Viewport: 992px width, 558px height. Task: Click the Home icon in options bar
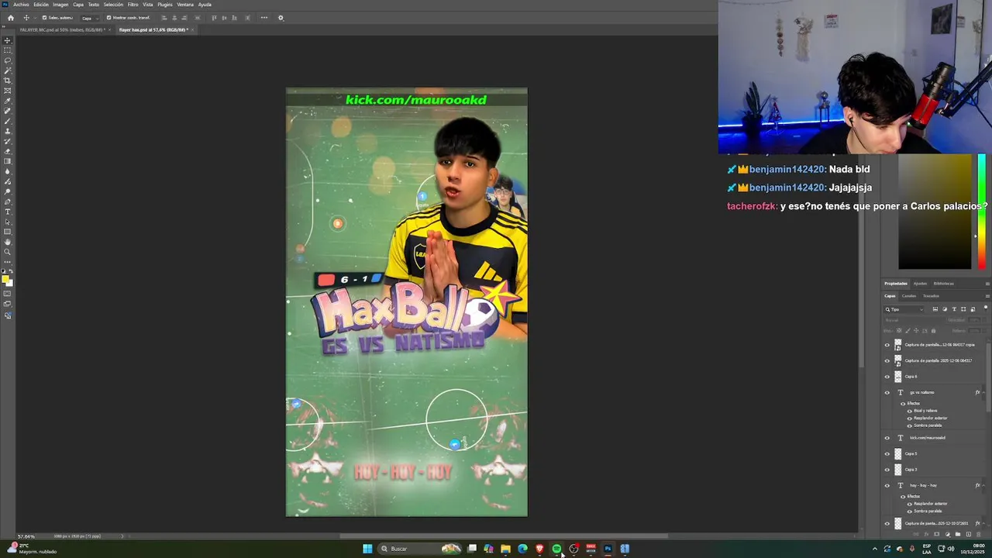click(x=11, y=18)
